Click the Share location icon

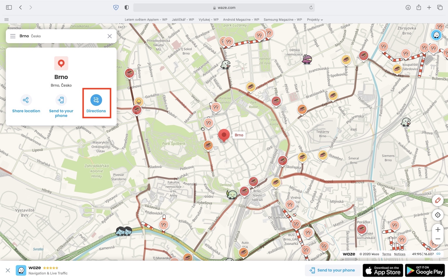click(x=26, y=100)
